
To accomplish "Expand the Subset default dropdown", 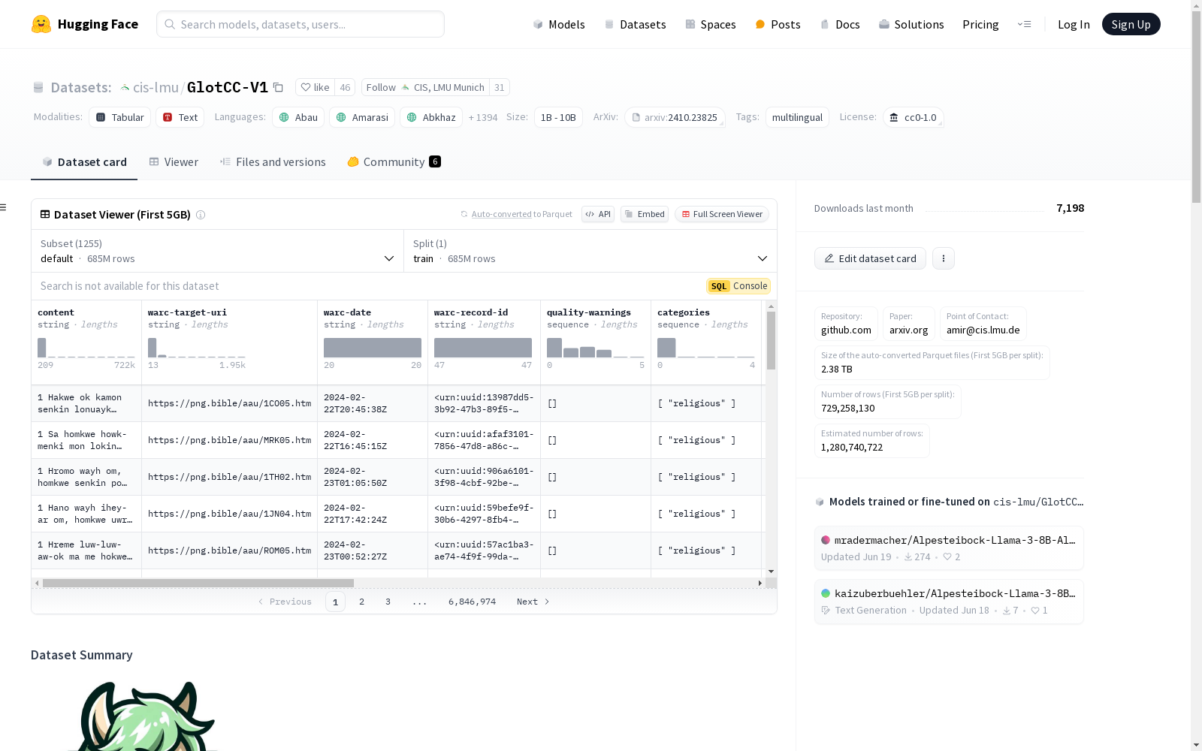I will 218,251.
